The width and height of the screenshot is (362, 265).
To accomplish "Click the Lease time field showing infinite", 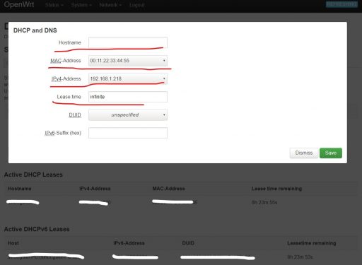I will (x=128, y=97).
